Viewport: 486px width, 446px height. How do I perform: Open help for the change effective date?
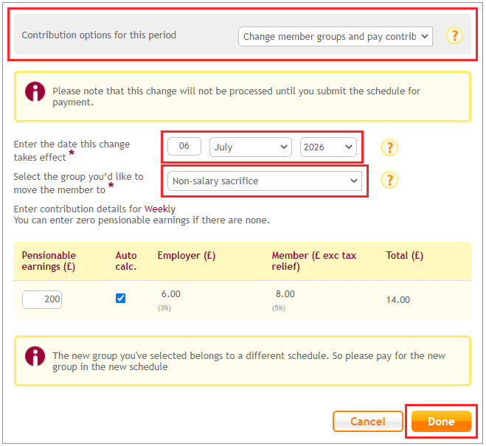389,147
